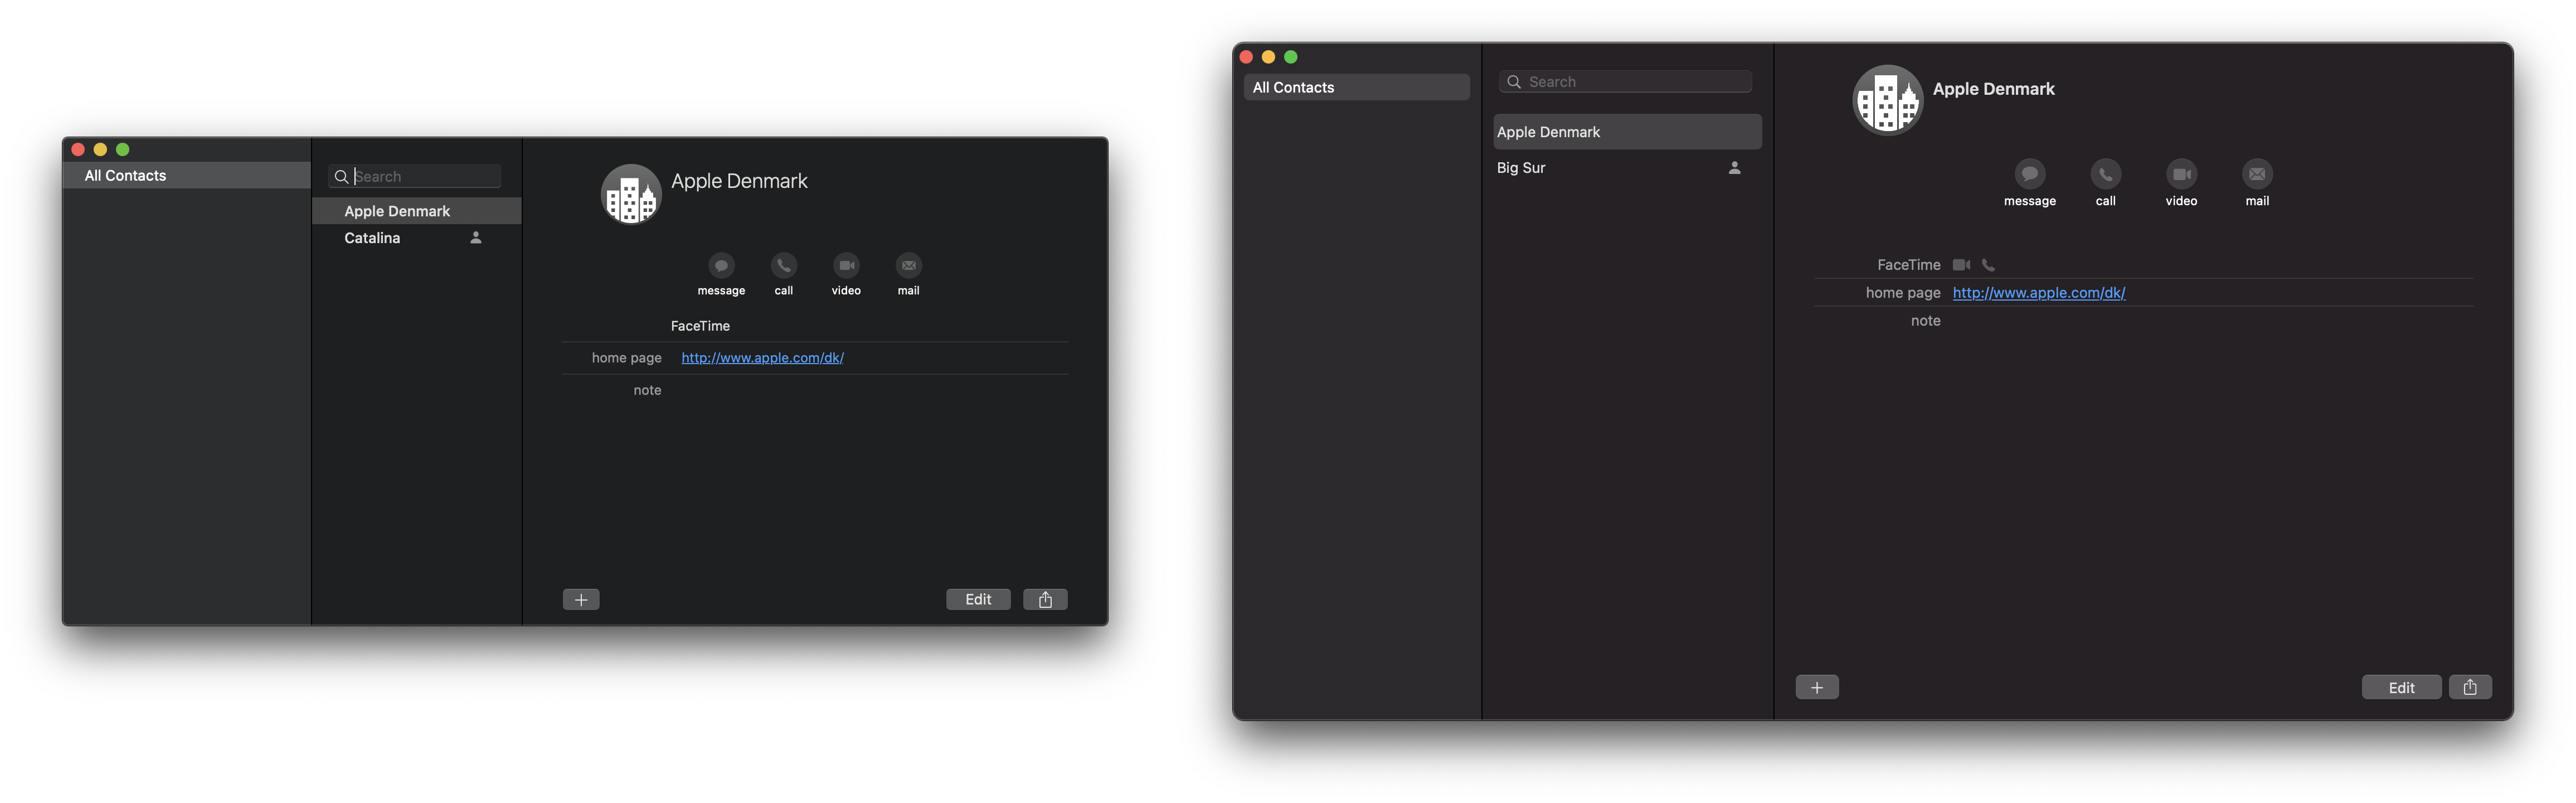2576x803 pixels.
Task: Select Apple Denmark in Big Sur window list
Action: click(x=1627, y=132)
